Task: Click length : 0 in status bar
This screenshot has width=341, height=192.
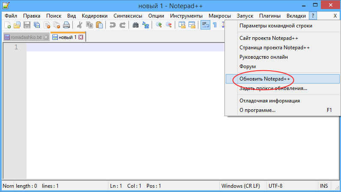Action: [x=26, y=186]
